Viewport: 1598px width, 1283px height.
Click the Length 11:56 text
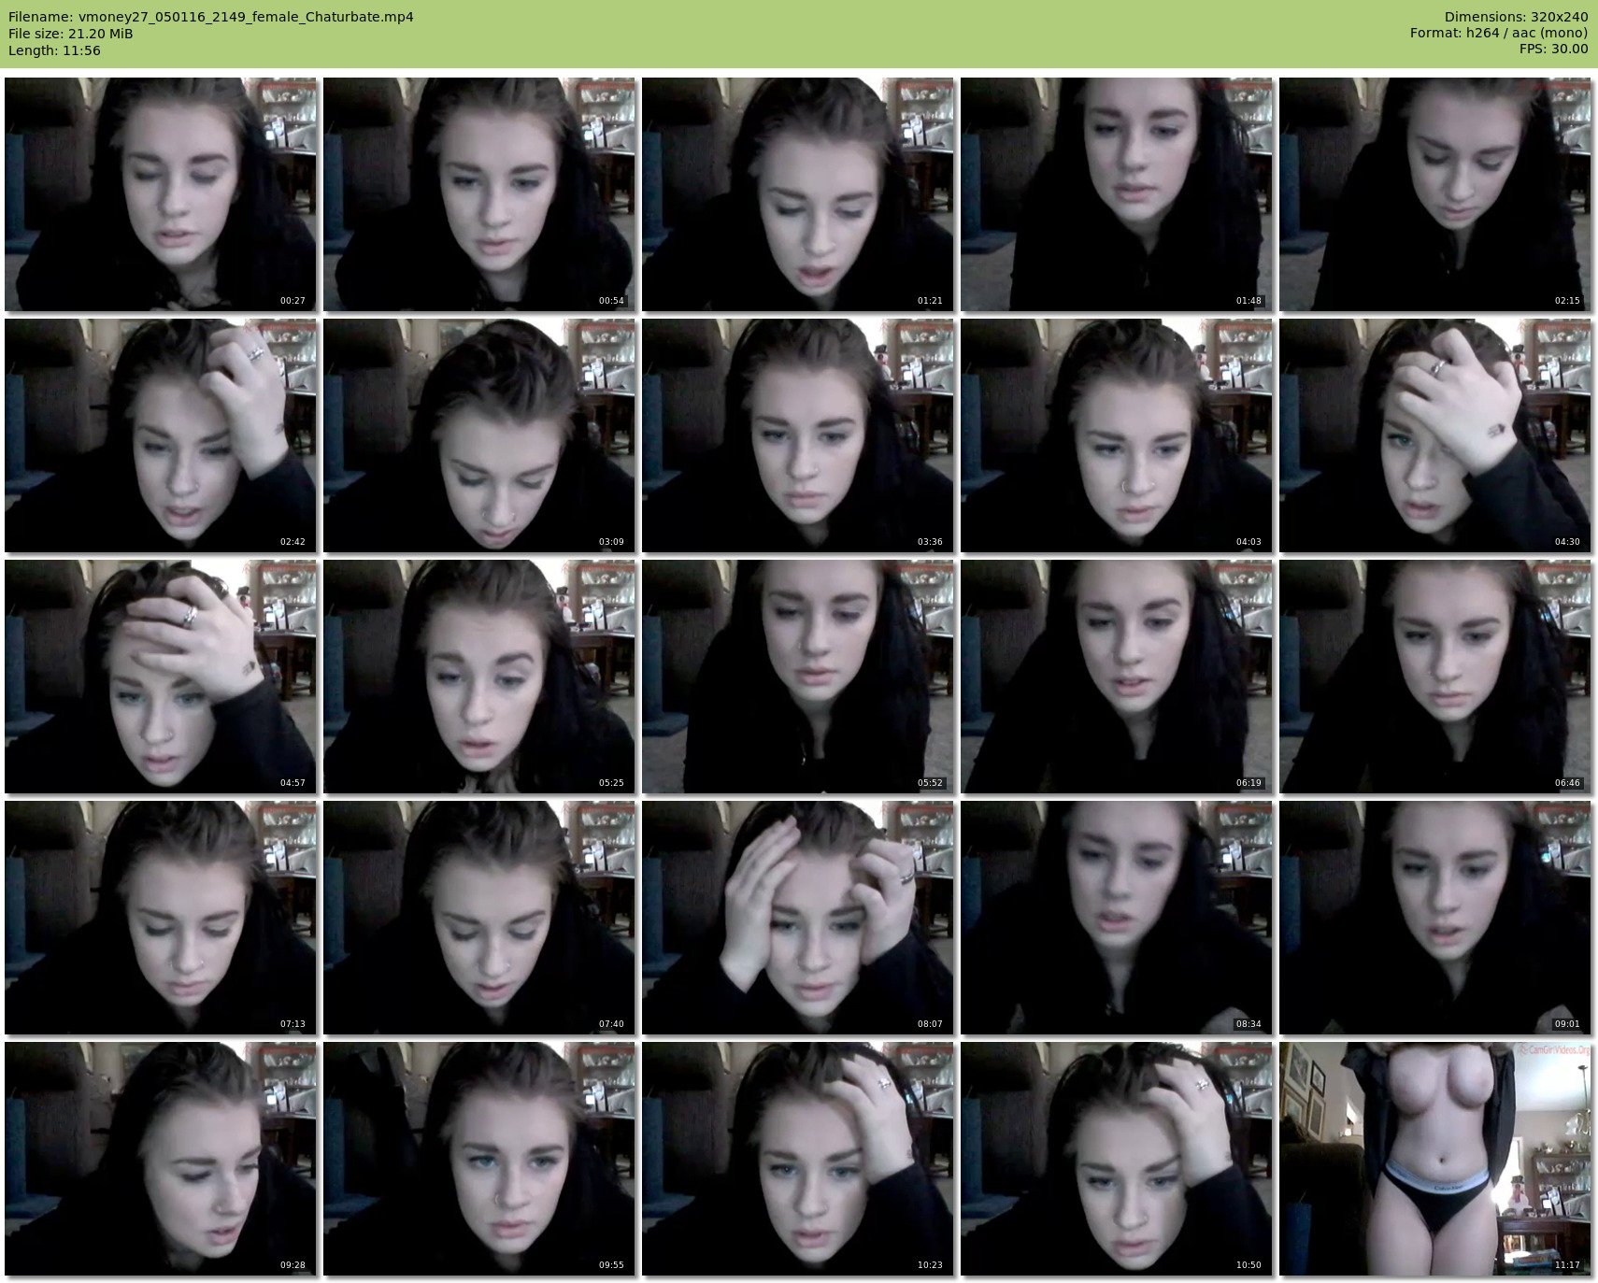[54, 50]
